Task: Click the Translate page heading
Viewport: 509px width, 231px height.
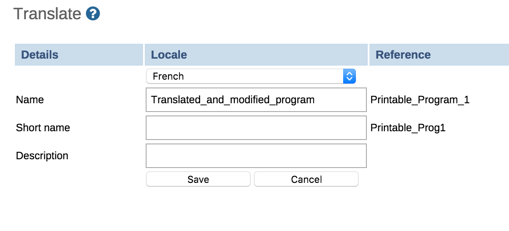Action: coord(47,14)
